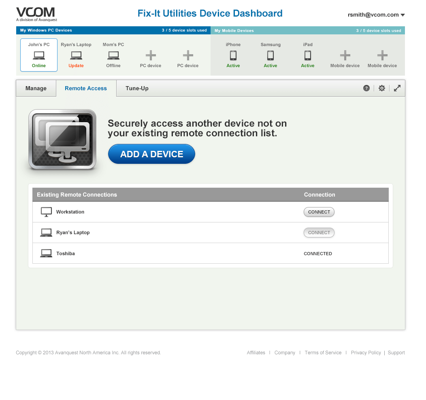Select the Samsung mobile device icon

(x=271, y=55)
